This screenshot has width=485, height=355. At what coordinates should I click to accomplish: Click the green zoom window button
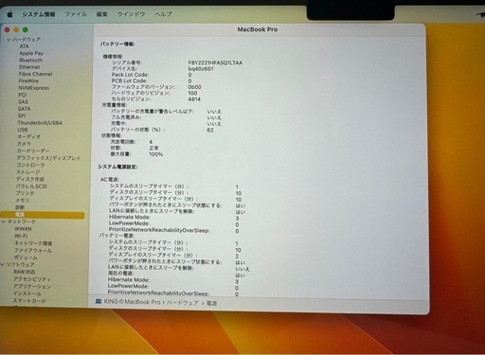click(26, 30)
